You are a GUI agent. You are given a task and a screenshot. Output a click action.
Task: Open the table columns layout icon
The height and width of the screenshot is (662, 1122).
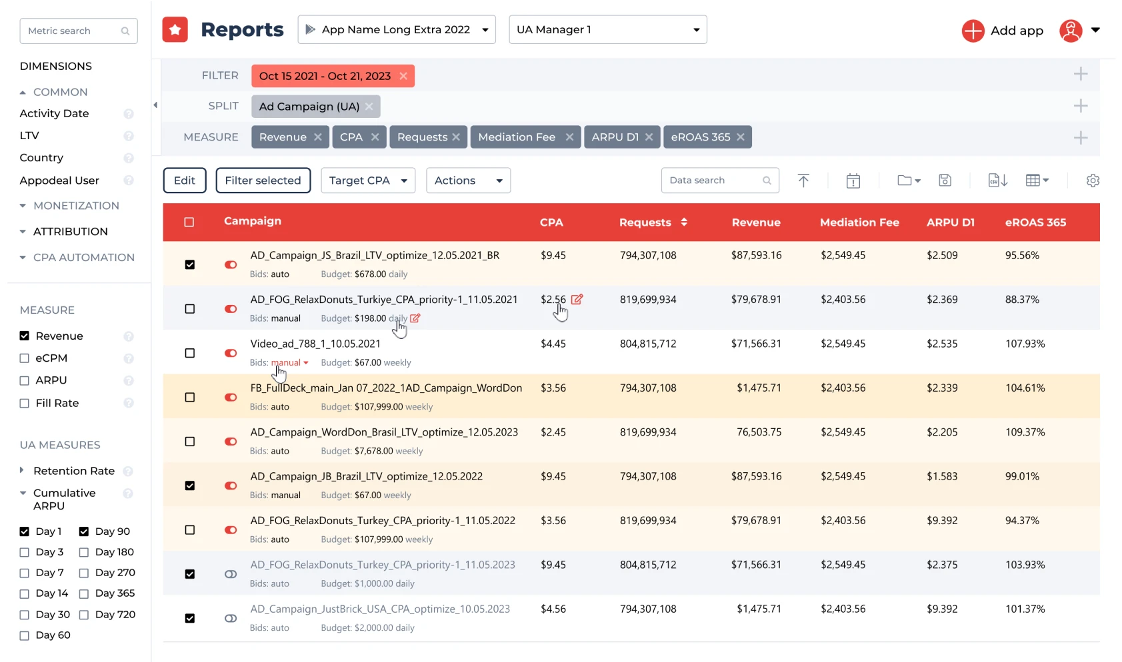coord(1037,180)
